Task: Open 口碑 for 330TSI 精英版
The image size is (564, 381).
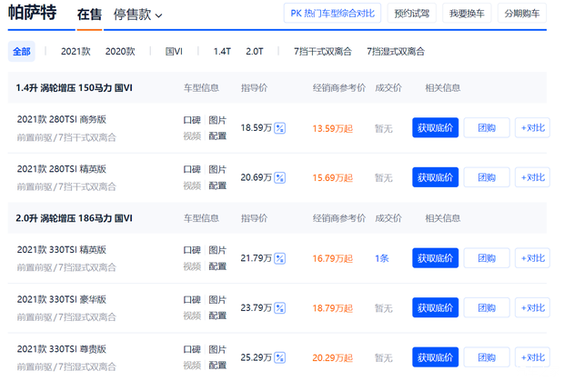Action: tap(192, 250)
